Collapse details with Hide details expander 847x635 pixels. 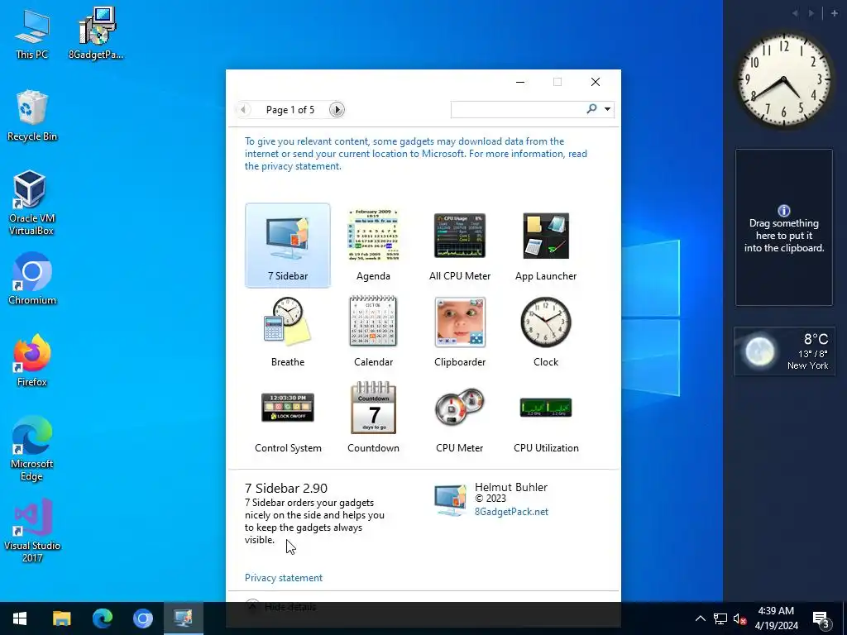(281, 606)
